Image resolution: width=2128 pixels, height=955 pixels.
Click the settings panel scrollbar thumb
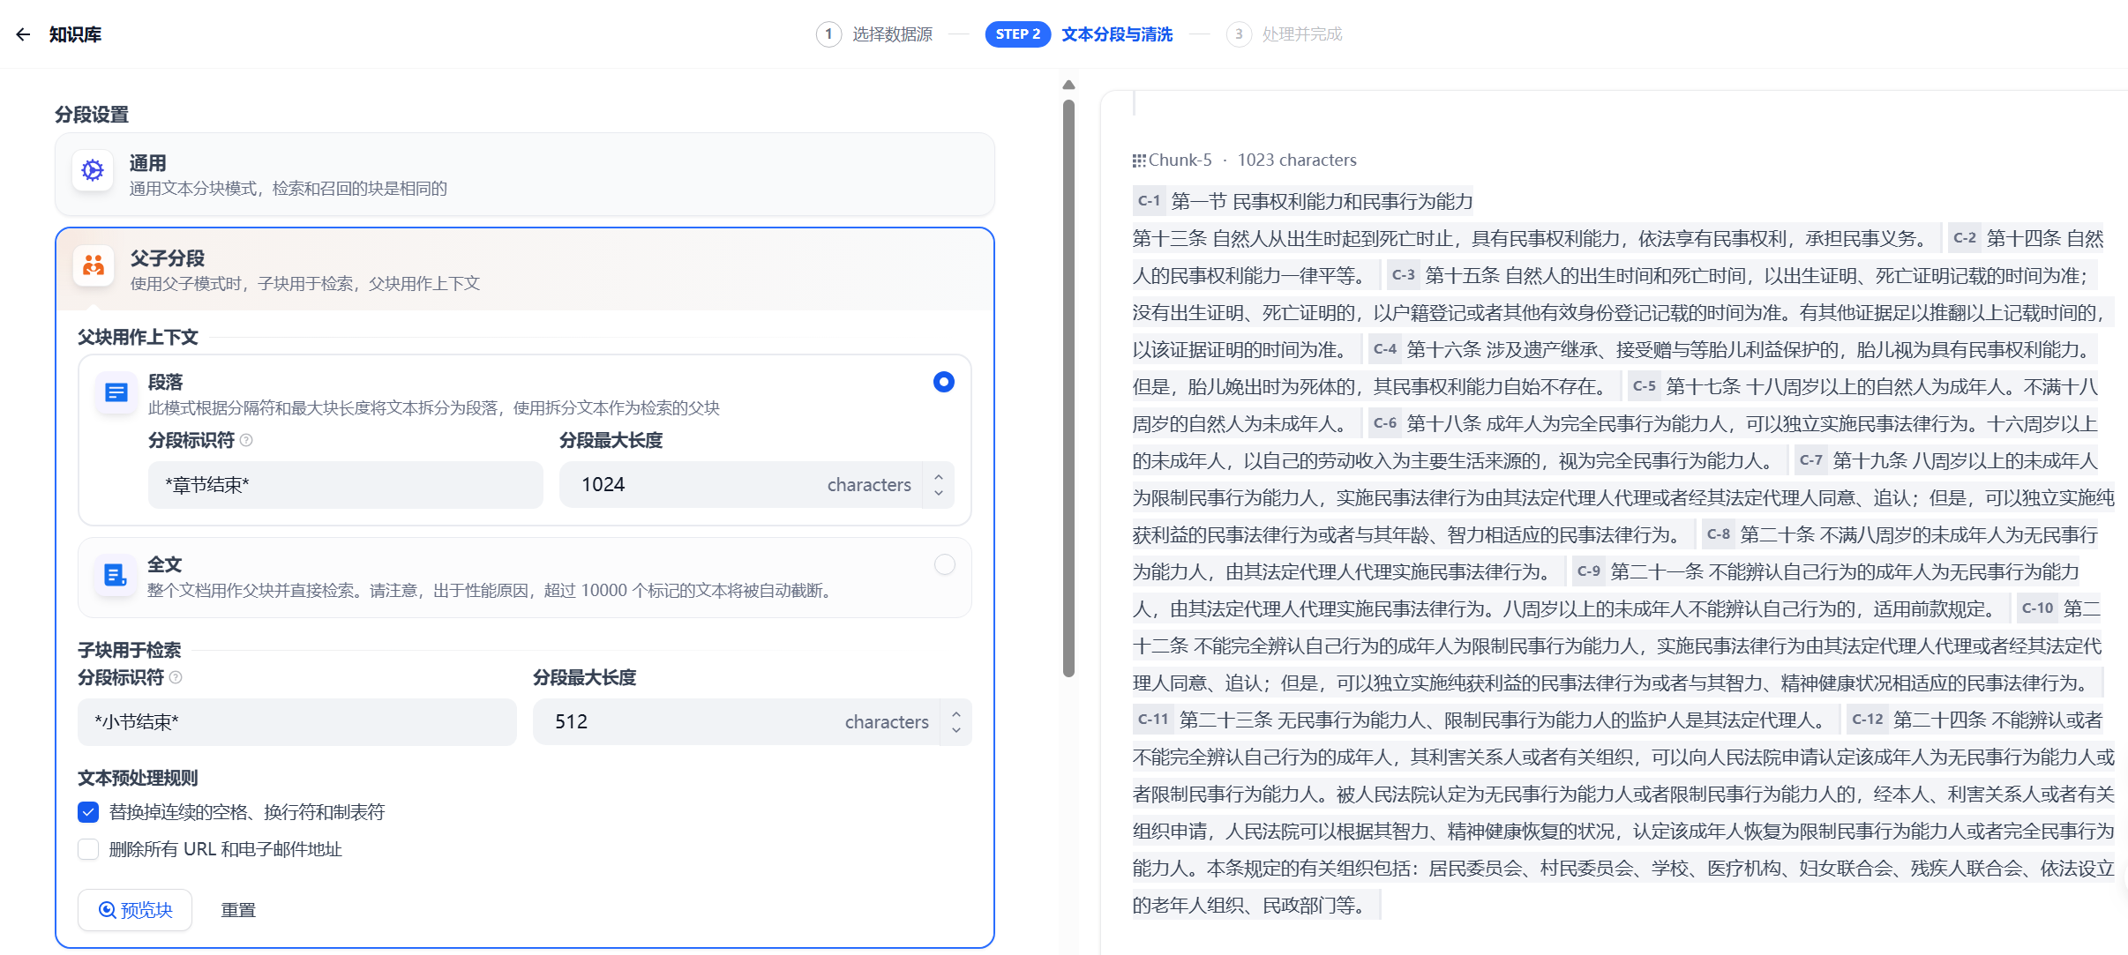pos(1069,388)
